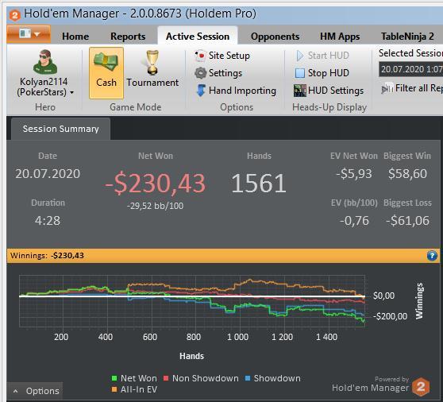
Task: Click the Hold'em Manager 2 logo at bottom
Action: [x=421, y=386]
